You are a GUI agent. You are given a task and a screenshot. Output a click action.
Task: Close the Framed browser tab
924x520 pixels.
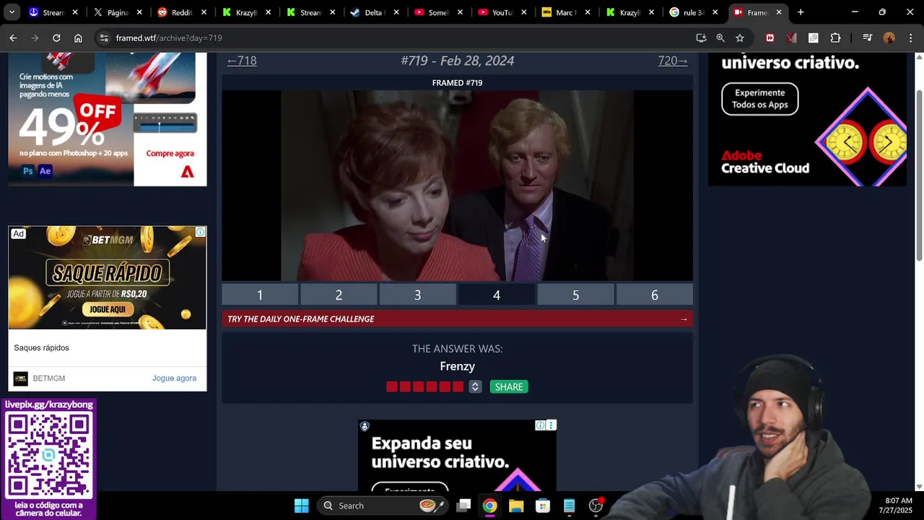(x=779, y=12)
